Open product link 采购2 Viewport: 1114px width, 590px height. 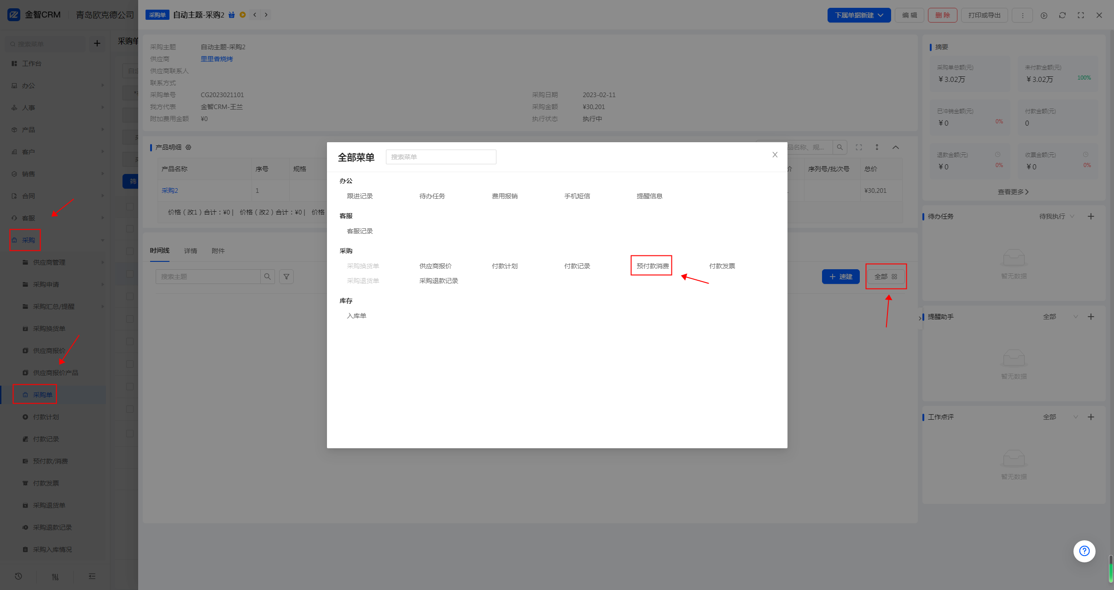pos(169,191)
